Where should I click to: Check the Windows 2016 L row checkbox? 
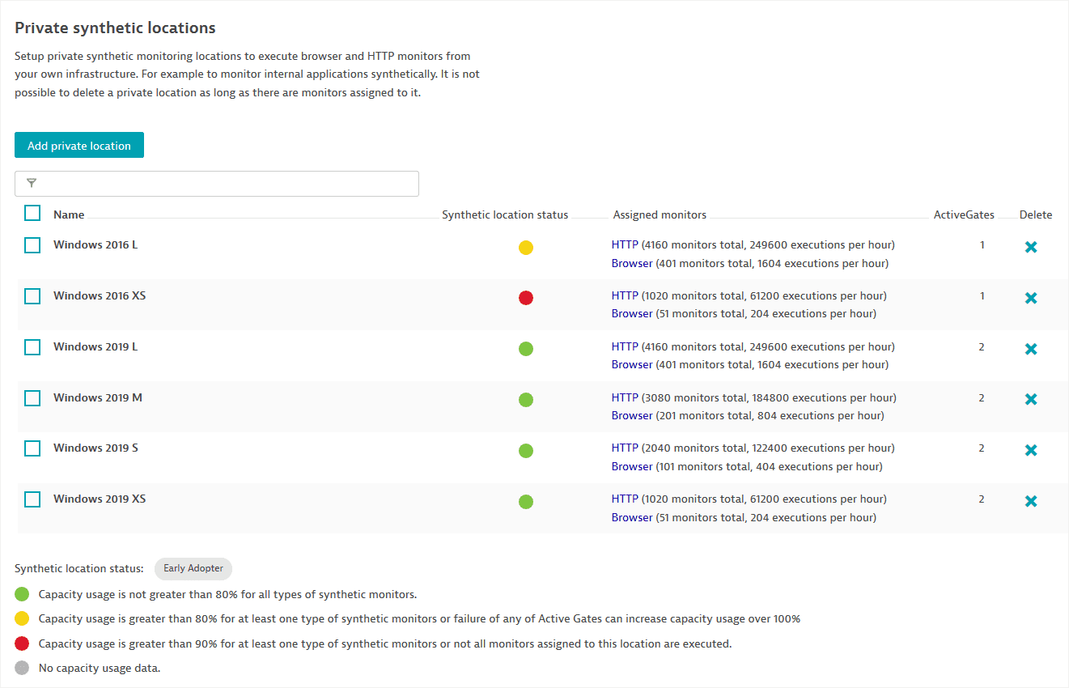coord(32,245)
